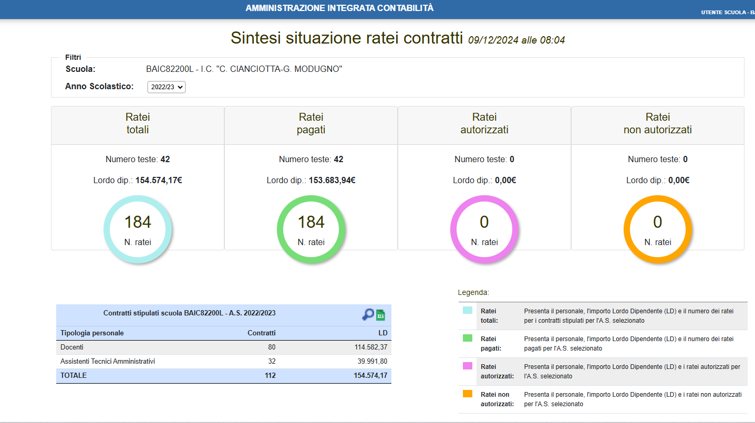Export contracts table to XLS

tap(380, 315)
